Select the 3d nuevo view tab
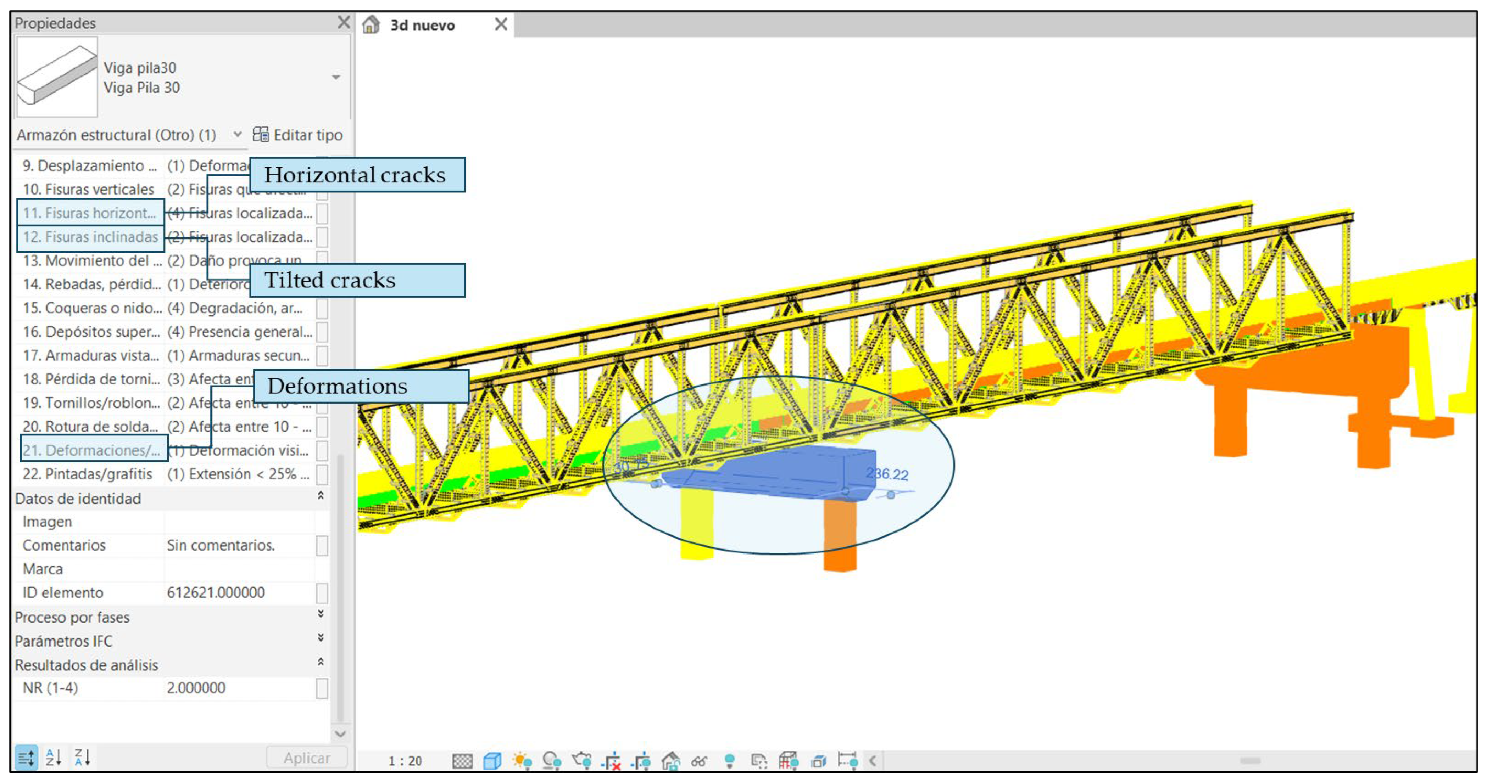 423,26
